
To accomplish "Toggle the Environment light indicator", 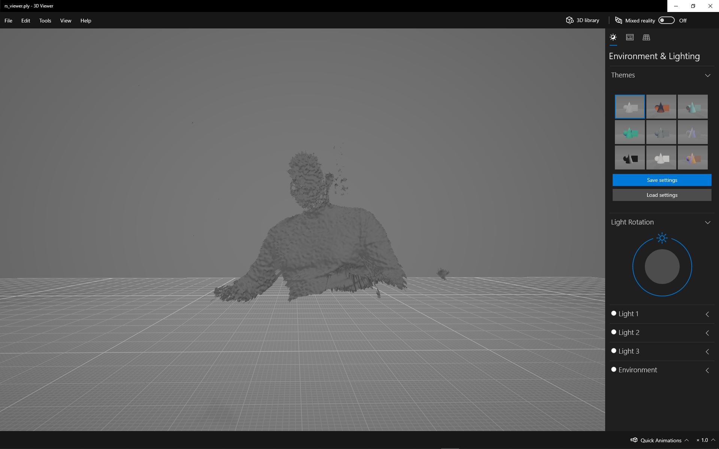I will tap(614, 369).
